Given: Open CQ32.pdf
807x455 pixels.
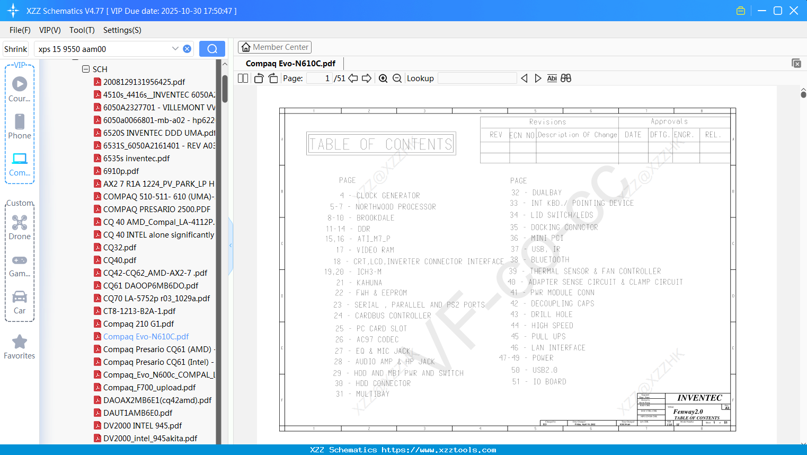Looking at the screenshot, I should (120, 248).
